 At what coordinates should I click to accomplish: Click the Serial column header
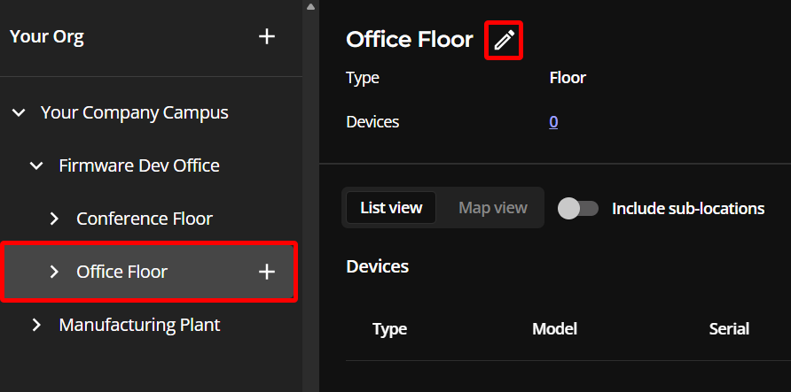pyautogui.click(x=729, y=328)
